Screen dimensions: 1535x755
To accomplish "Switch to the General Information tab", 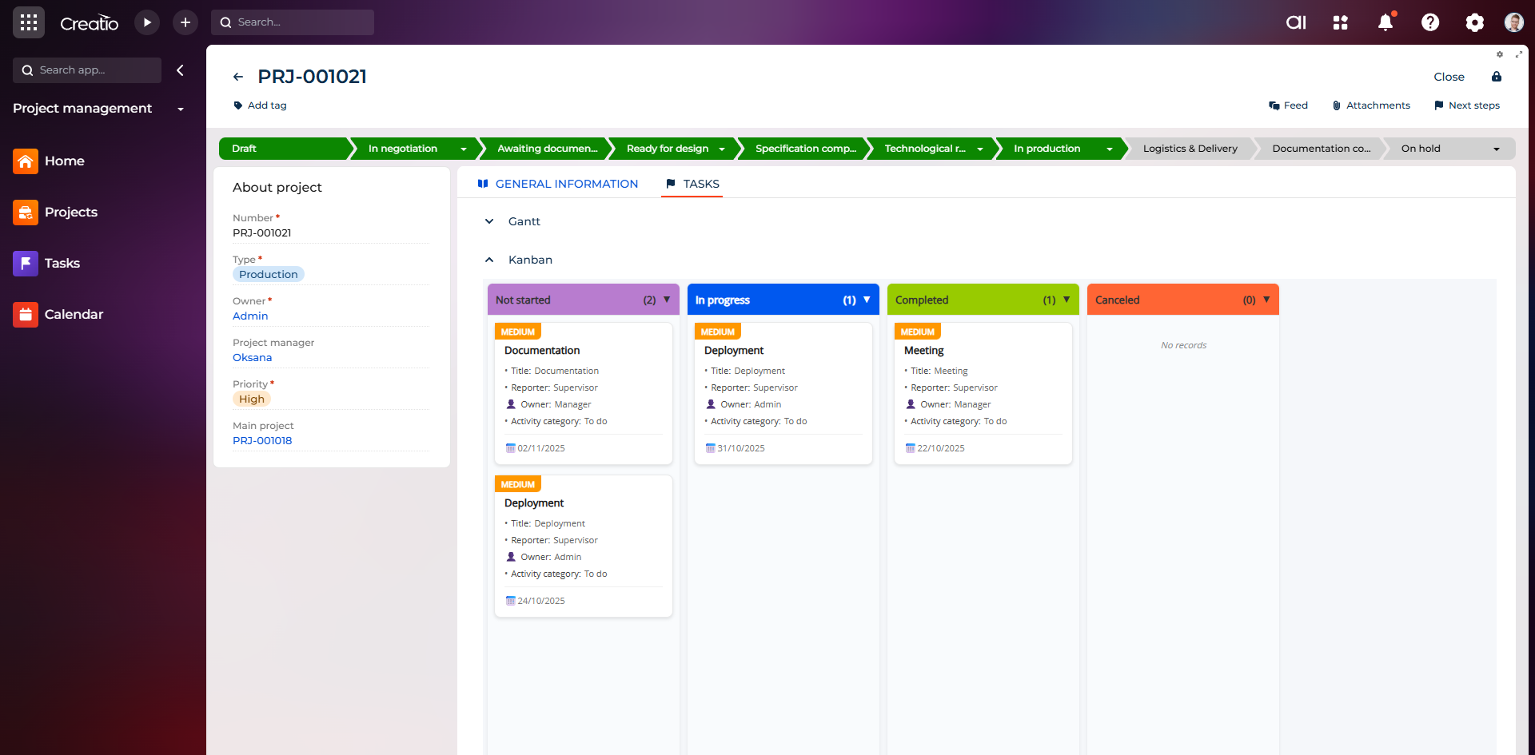I will pyautogui.click(x=566, y=184).
